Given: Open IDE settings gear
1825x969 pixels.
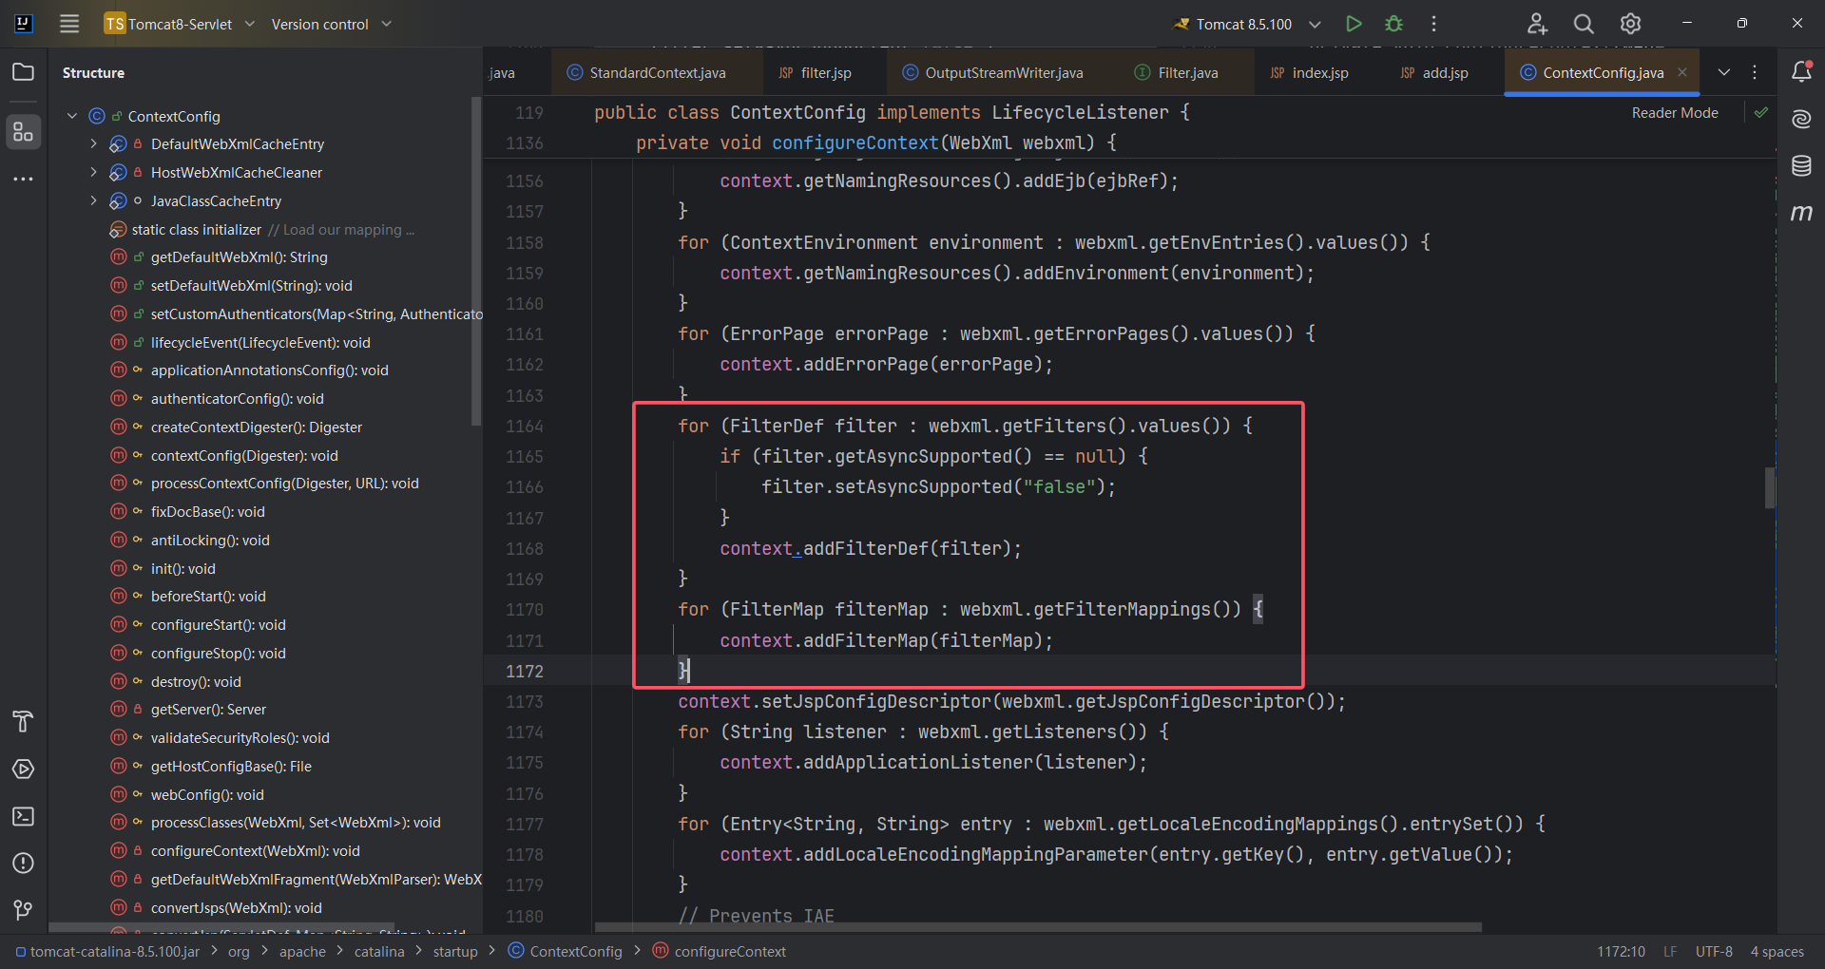Looking at the screenshot, I should point(1630,24).
